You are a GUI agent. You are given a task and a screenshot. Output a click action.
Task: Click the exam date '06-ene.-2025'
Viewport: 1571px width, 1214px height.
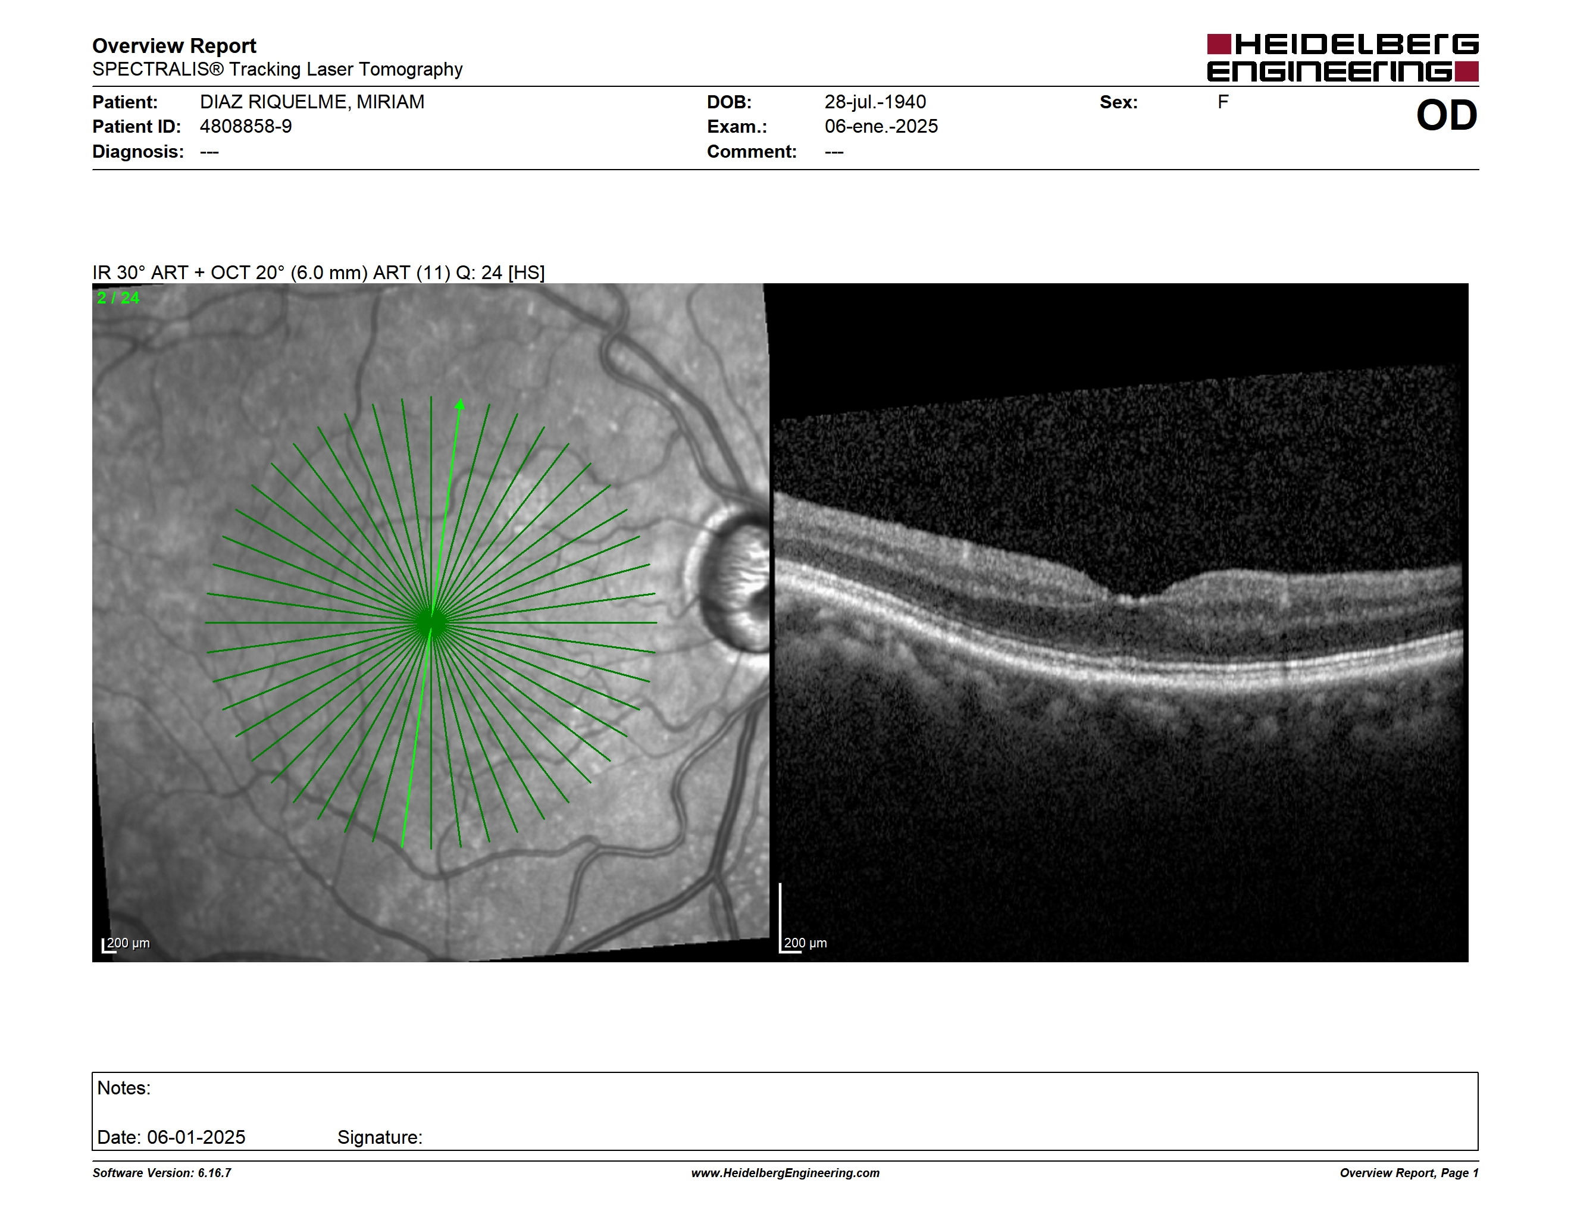pyautogui.click(x=881, y=127)
